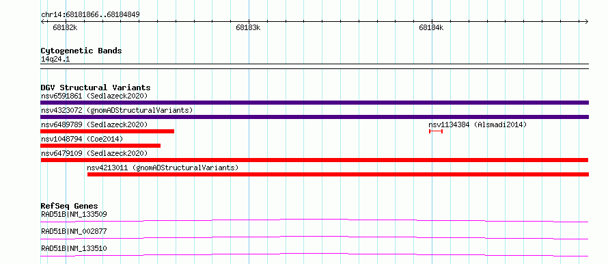
Task: Open gene RAD51B|NM_133510 label
Action: (74, 248)
